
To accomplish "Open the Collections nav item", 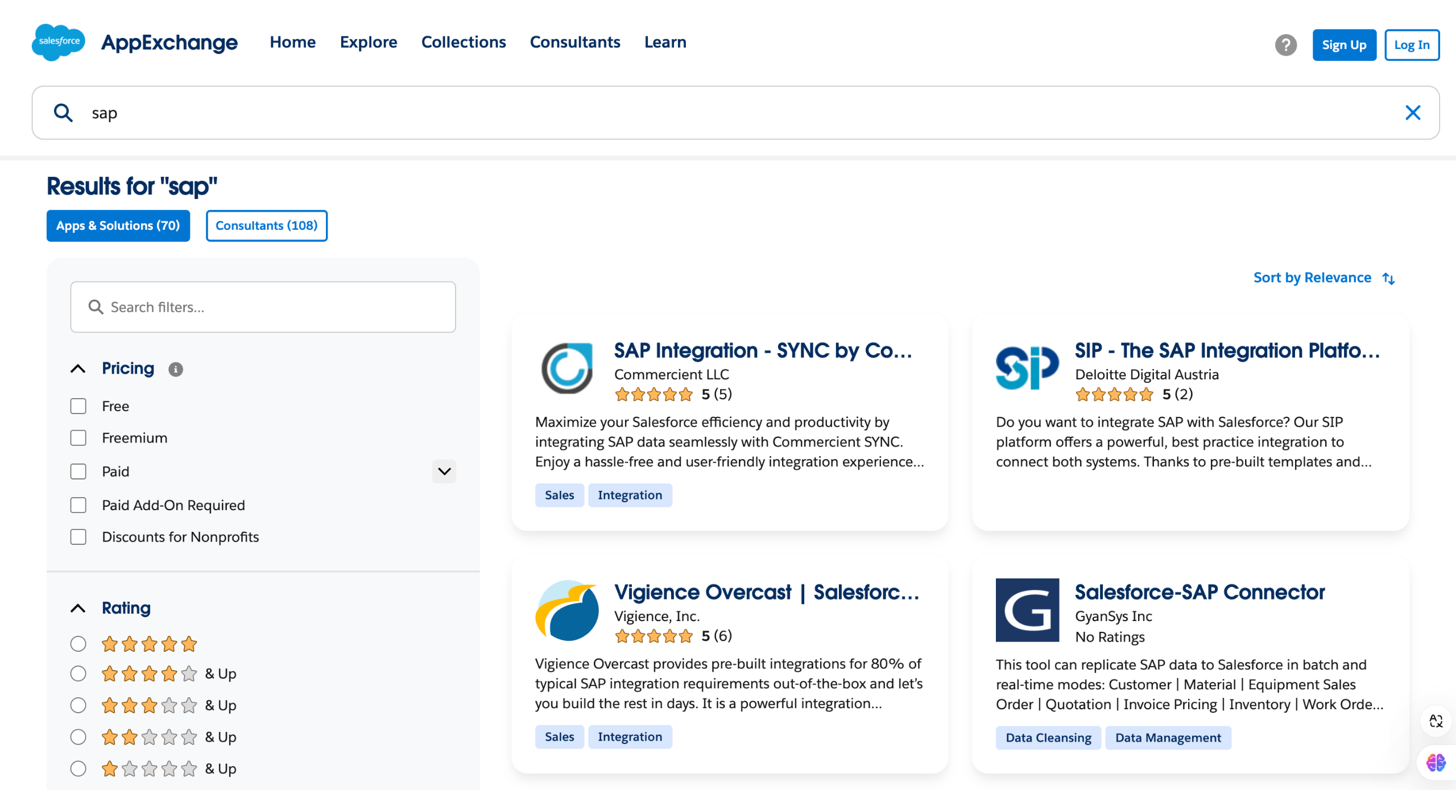I will pos(464,42).
